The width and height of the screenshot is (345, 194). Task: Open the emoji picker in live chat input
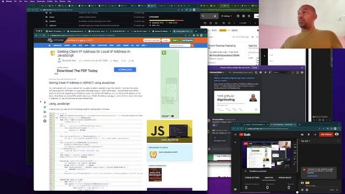302,190
